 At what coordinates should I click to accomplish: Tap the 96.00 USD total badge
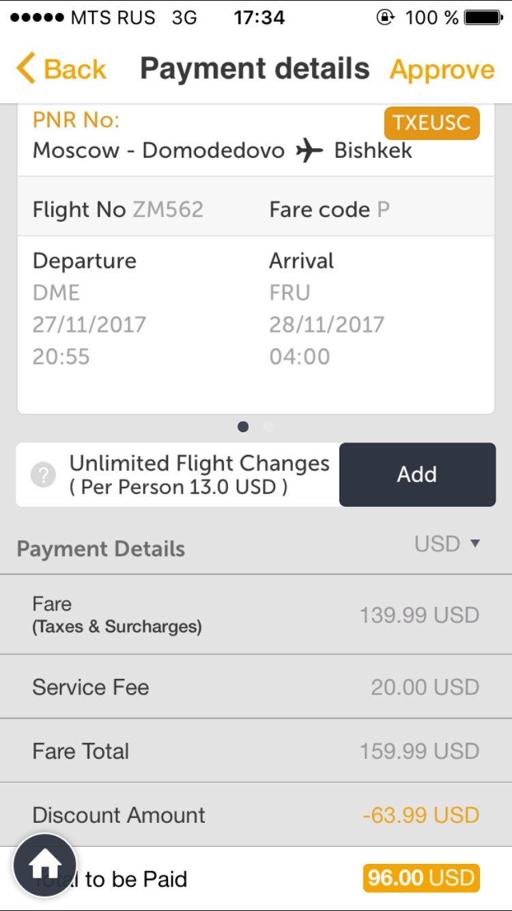(421, 879)
